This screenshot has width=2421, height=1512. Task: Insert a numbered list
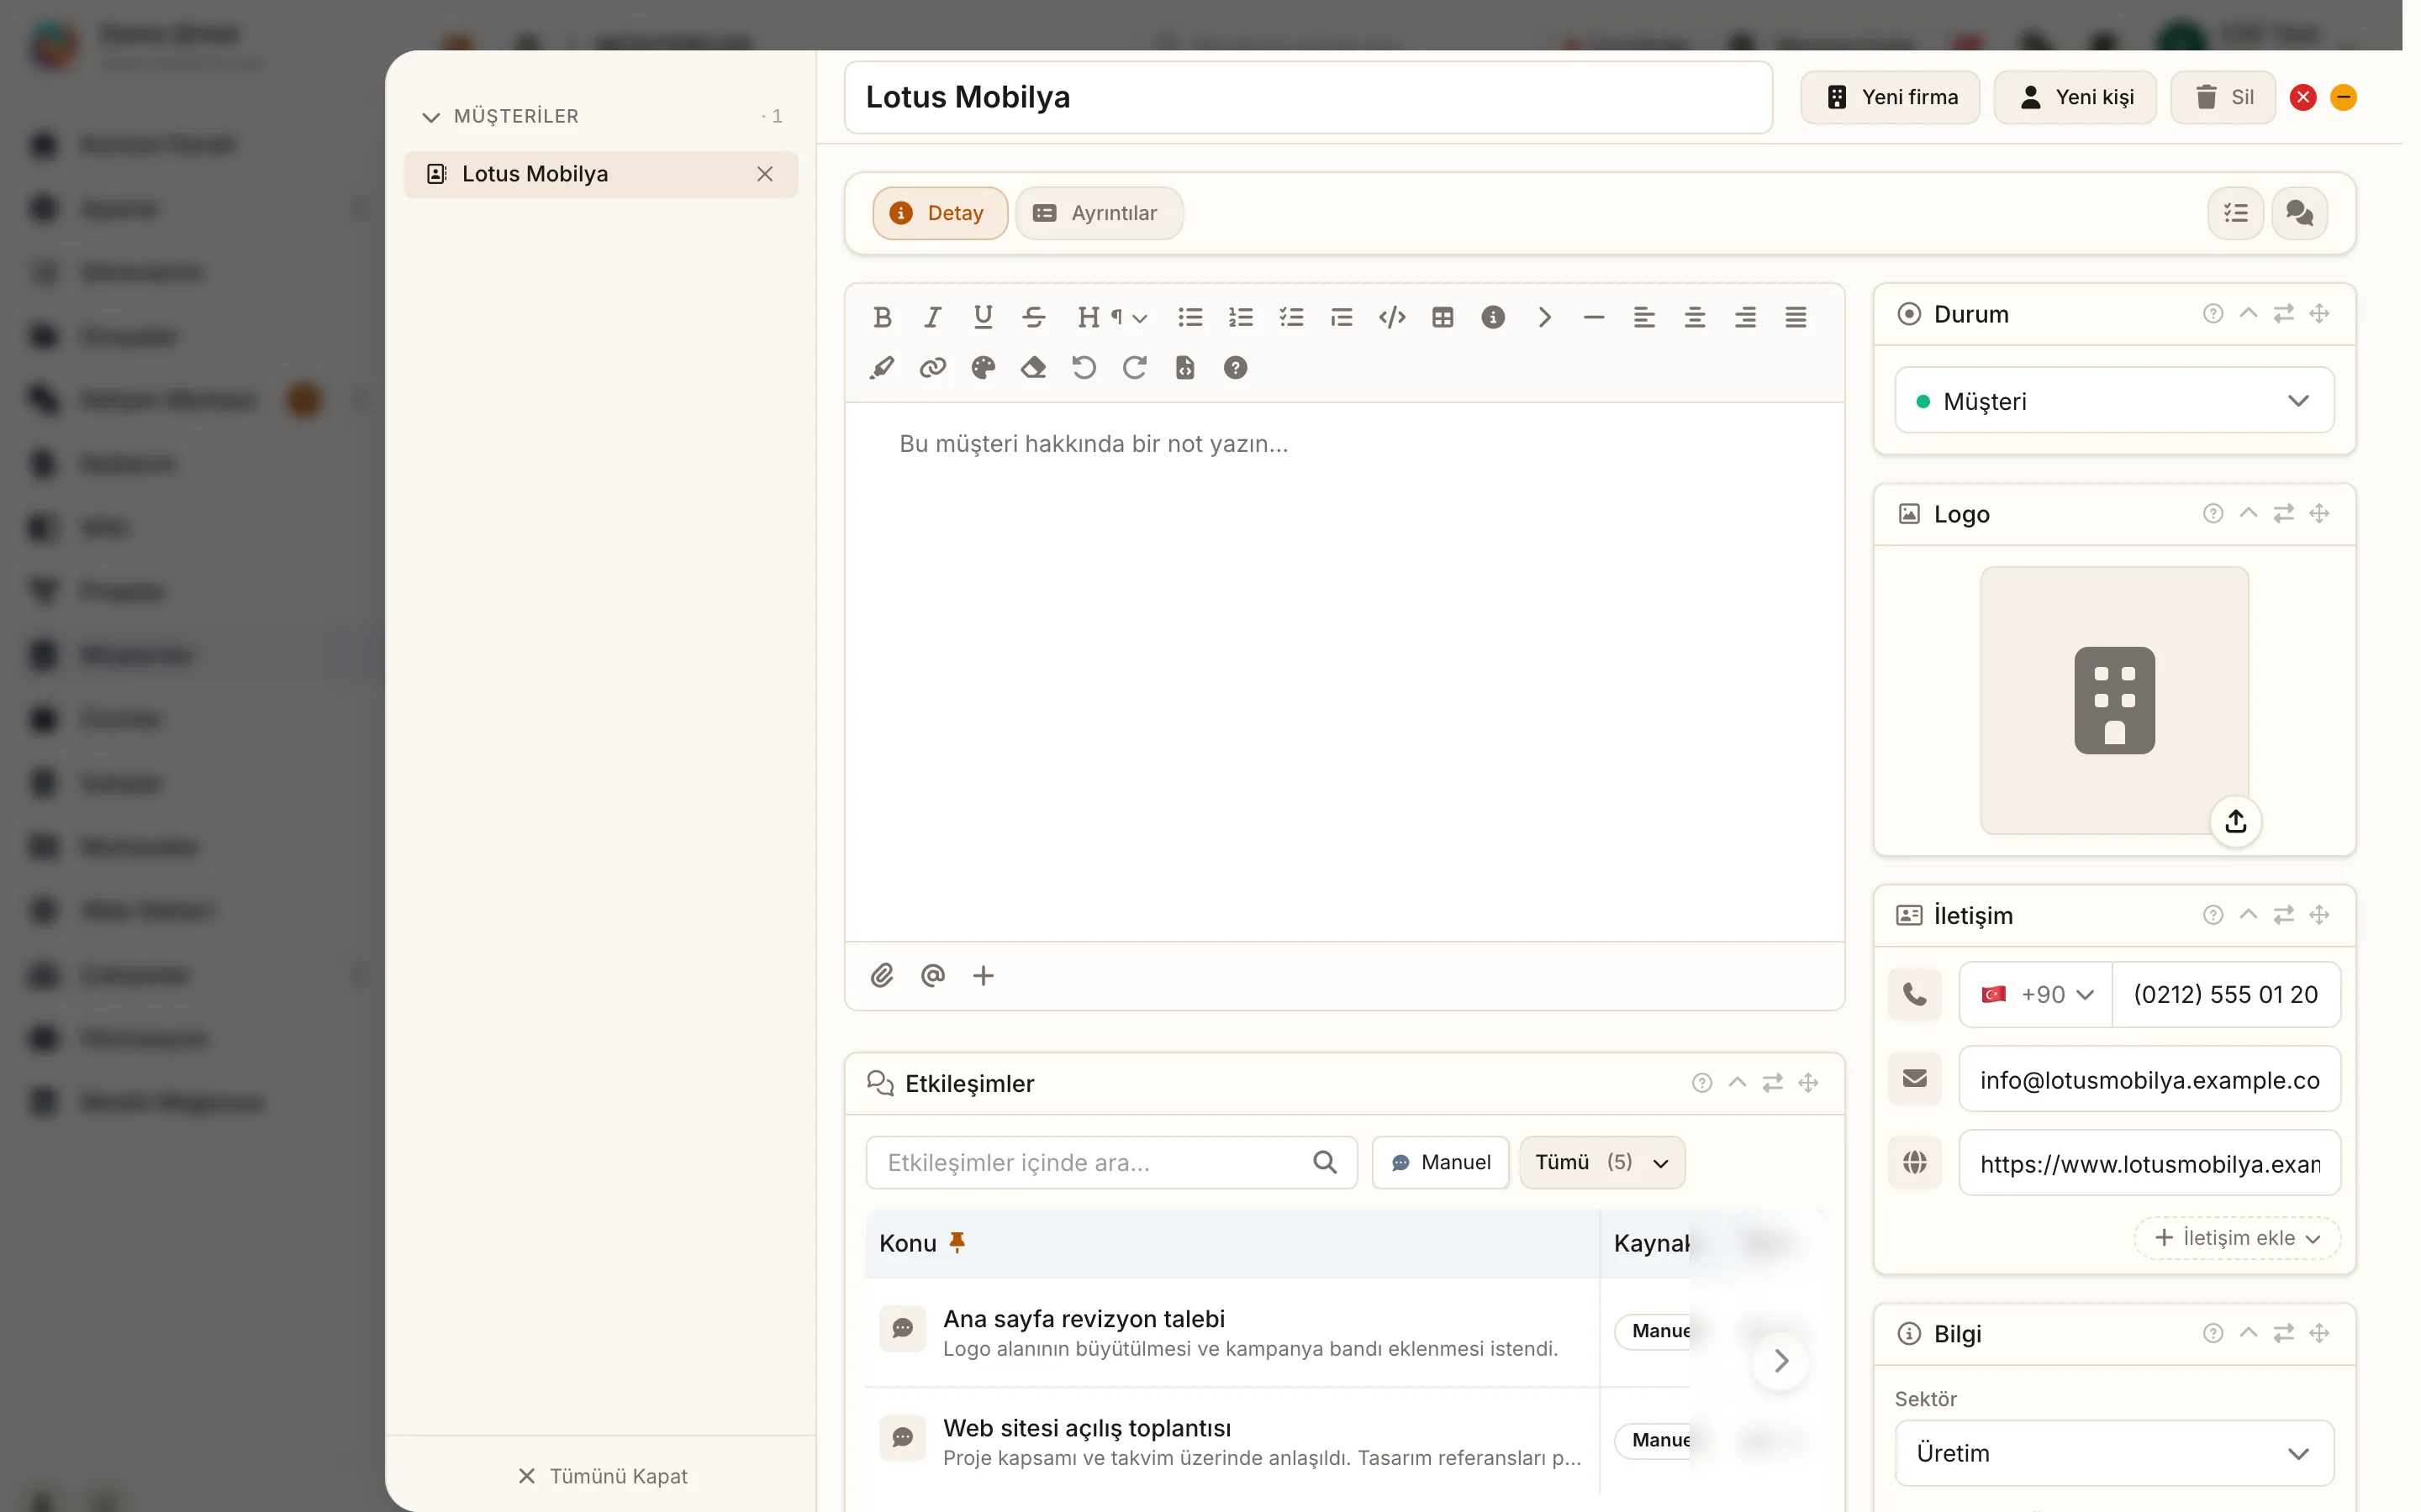(x=1241, y=317)
